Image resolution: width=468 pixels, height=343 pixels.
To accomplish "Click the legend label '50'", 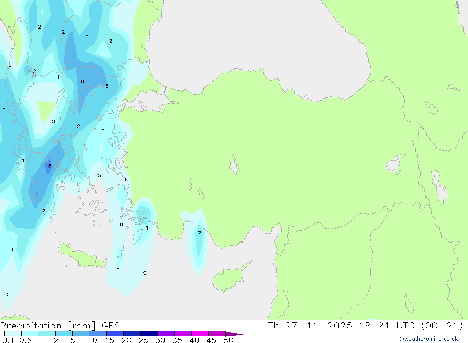I will point(228,340).
